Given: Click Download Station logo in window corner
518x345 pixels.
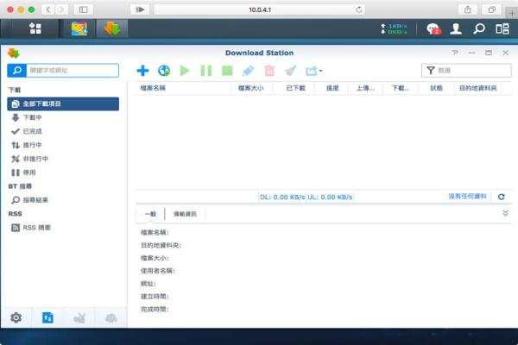Looking at the screenshot, I should click(14, 53).
